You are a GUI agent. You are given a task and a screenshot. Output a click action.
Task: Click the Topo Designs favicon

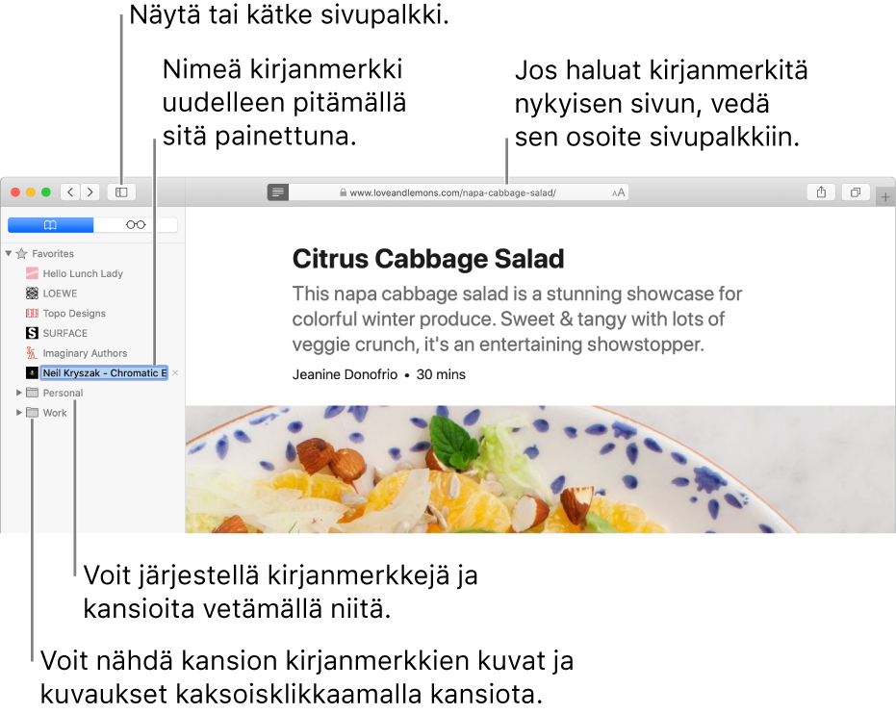click(32, 313)
